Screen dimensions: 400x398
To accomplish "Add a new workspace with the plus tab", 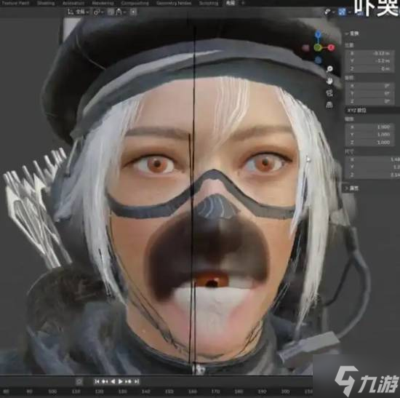I will [x=243, y=3].
